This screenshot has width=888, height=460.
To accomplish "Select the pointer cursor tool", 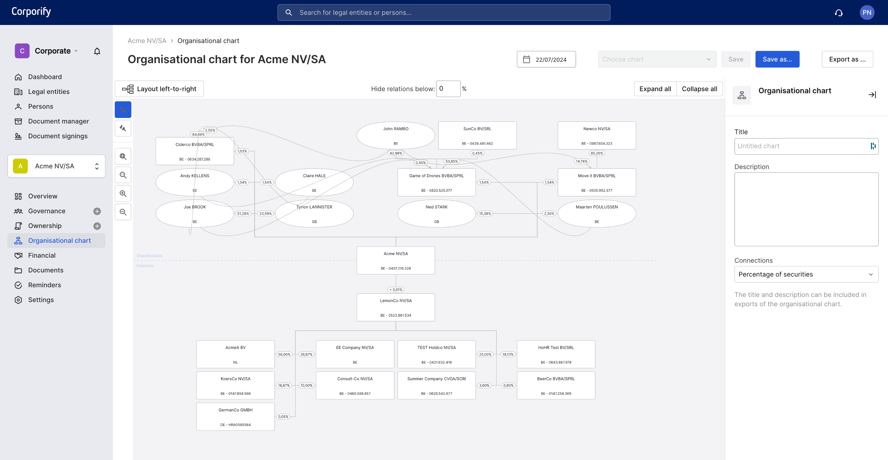I will coord(123,110).
